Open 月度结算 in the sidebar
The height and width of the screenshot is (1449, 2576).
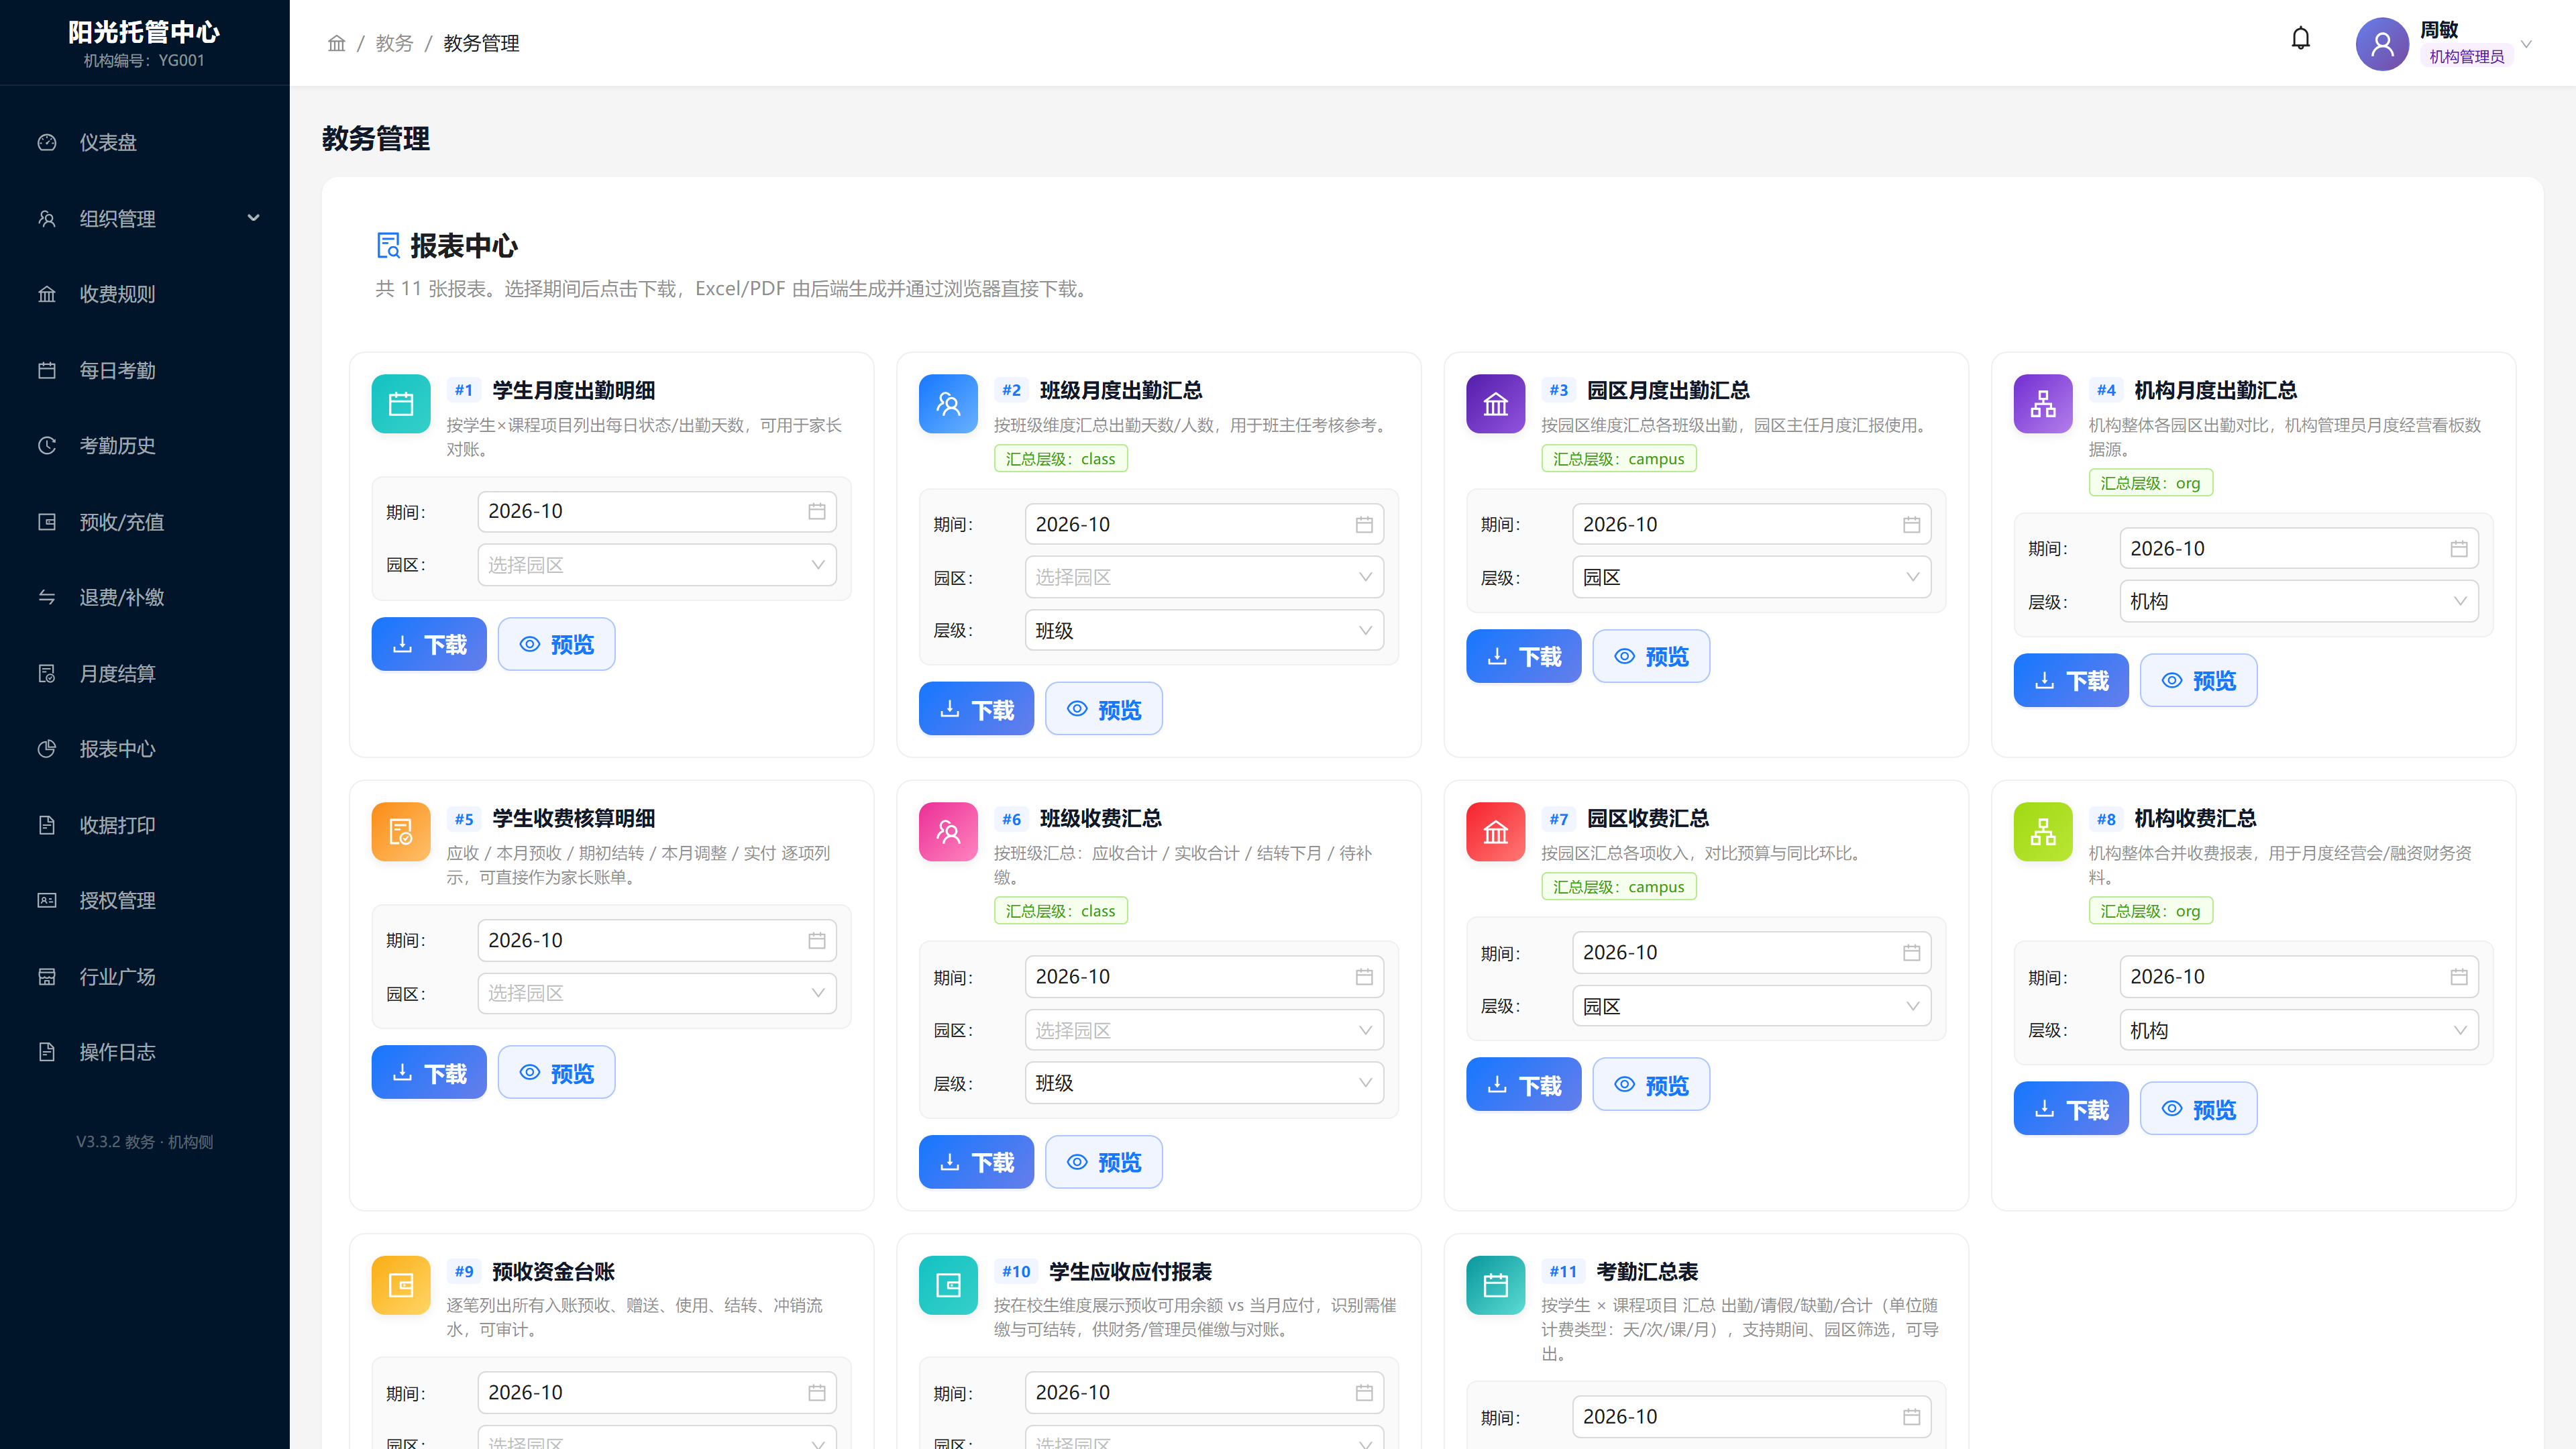(145, 673)
